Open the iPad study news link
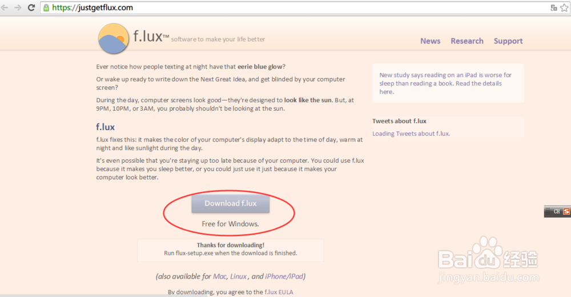Screen dimensions: 571x297 pyautogui.click(x=445, y=83)
